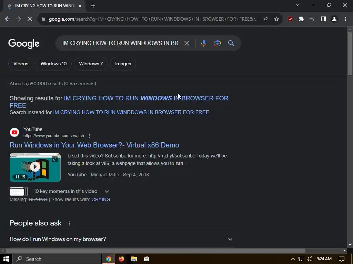This screenshot has width=353, height=264.
Task: Open the YouTube result's three-dot options
Action: coord(90,135)
